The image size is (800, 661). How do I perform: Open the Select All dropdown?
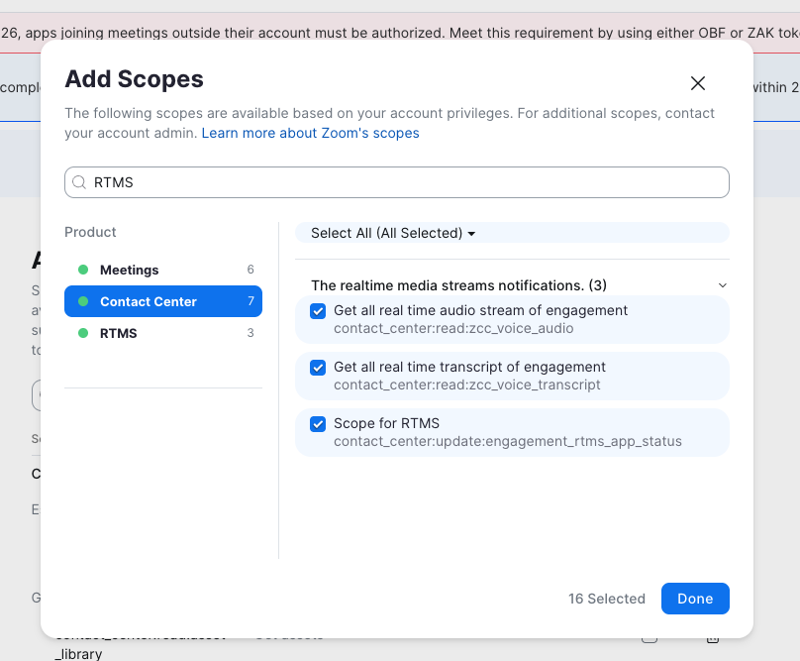(393, 233)
